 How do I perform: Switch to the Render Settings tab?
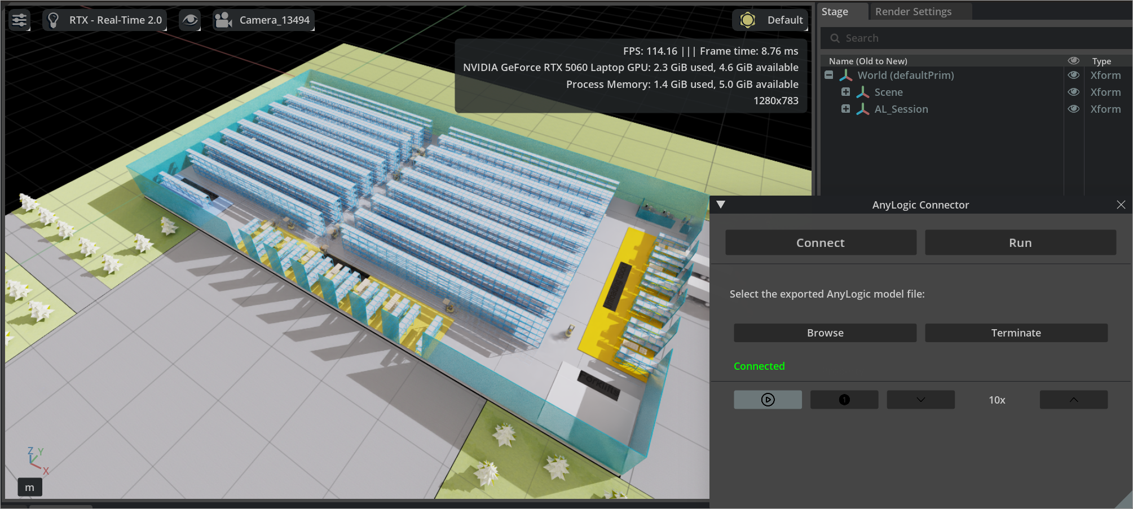(912, 11)
